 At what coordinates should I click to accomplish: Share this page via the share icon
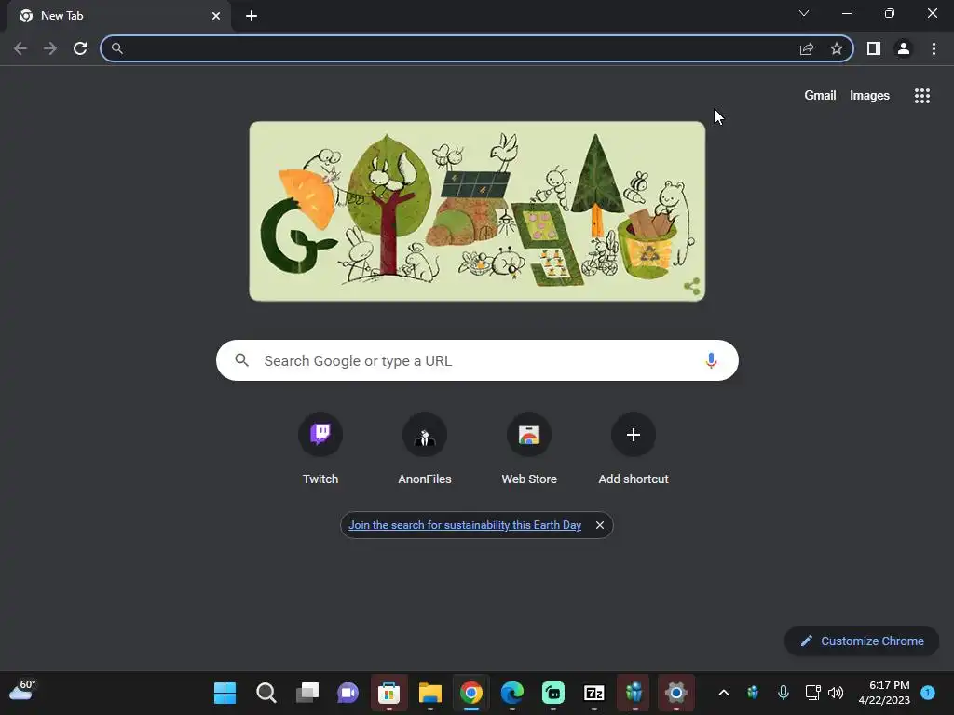(x=807, y=48)
